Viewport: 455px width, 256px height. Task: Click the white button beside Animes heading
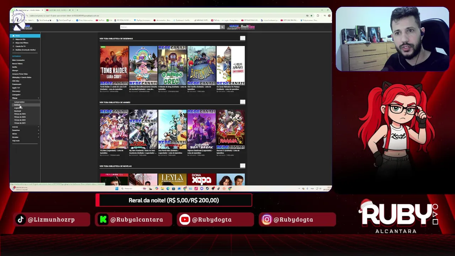[242, 102]
